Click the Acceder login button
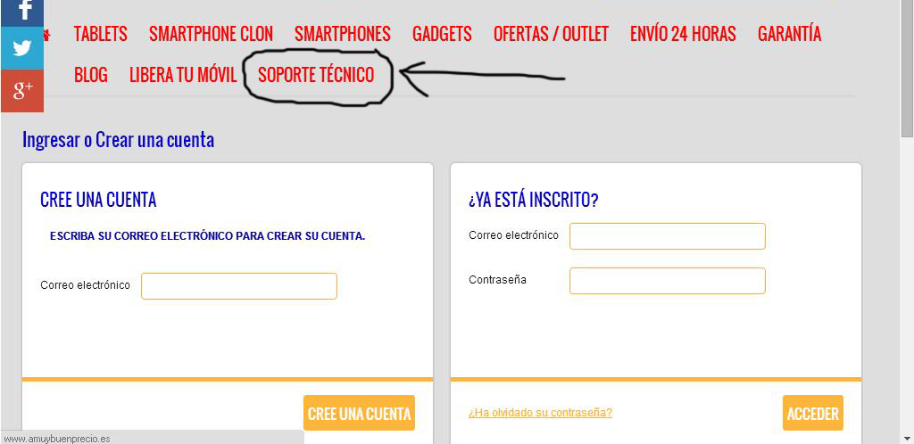The height and width of the screenshot is (444, 914). [812, 413]
